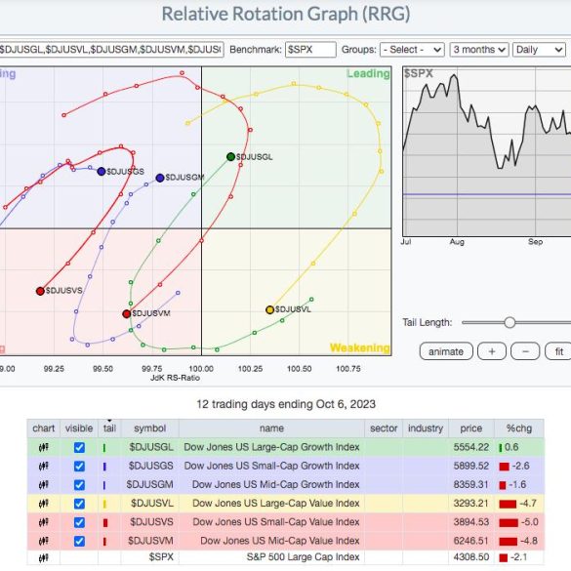Image resolution: width=571 pixels, height=571 pixels.
Task: Uncheck visibility for $DJUSGL
Action: pyautogui.click(x=79, y=448)
